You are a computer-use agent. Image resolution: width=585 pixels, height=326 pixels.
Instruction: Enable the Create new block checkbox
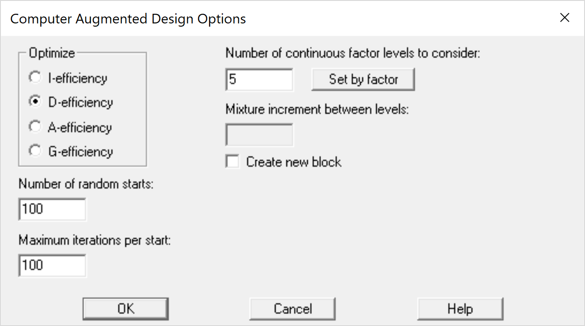click(233, 162)
